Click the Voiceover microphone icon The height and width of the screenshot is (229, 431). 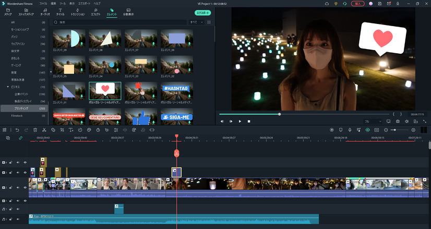click(x=350, y=130)
